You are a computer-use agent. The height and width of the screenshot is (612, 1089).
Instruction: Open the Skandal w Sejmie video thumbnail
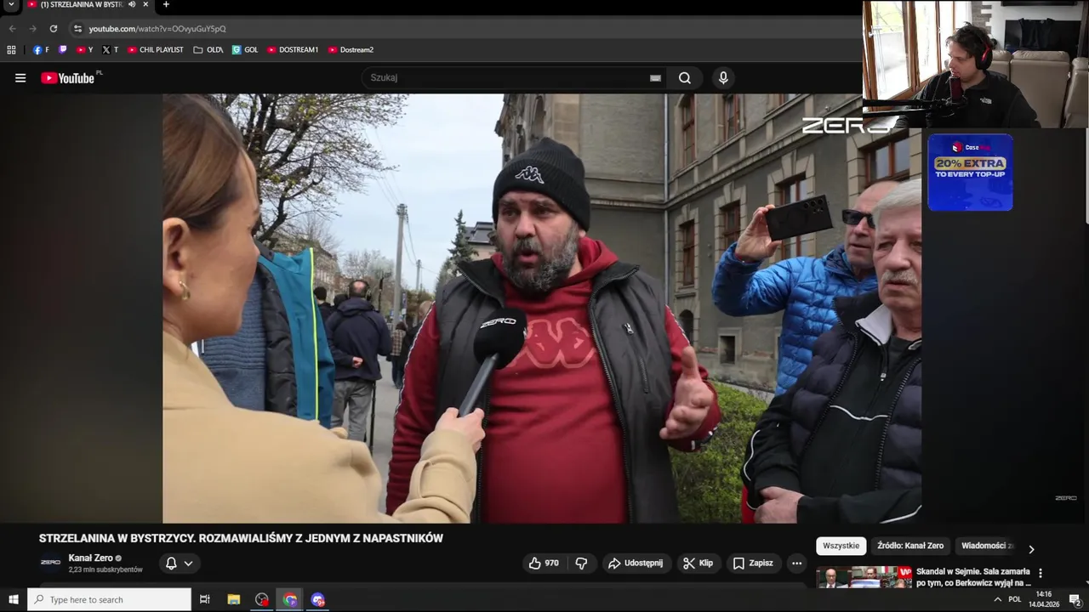864,578
